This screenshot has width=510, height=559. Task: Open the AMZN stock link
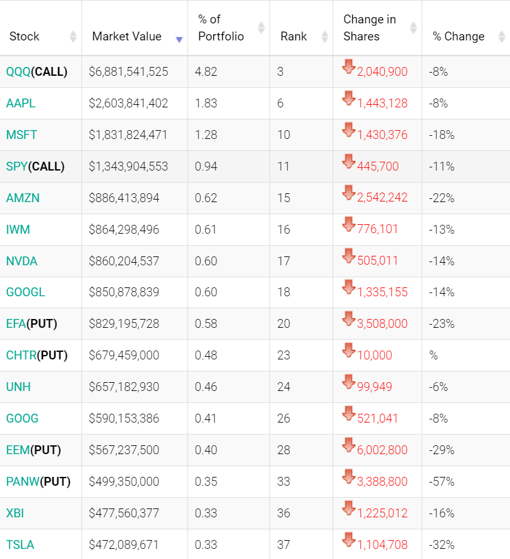(23, 198)
